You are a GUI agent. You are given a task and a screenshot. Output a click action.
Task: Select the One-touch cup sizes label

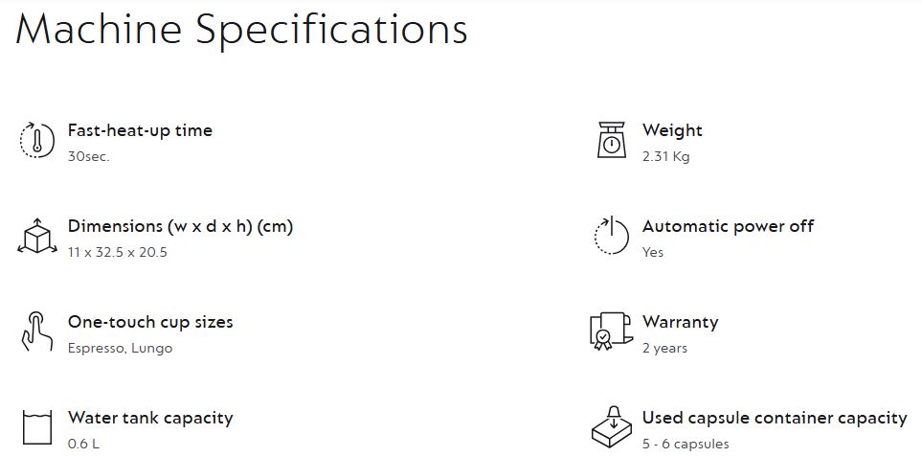coord(150,322)
